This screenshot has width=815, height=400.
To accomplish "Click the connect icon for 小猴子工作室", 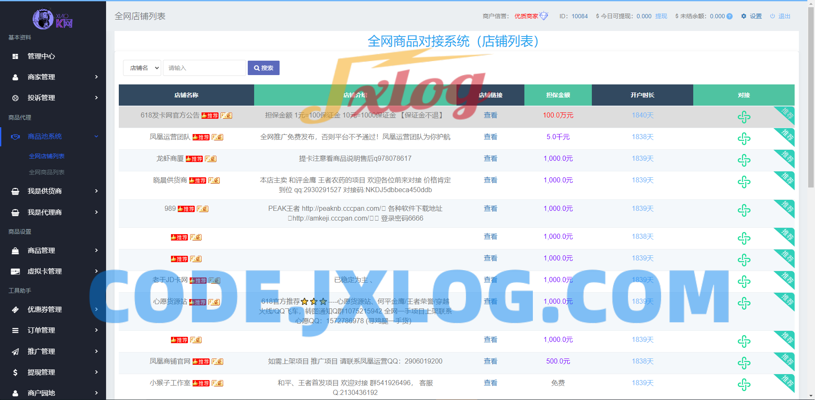I will pyautogui.click(x=744, y=385).
